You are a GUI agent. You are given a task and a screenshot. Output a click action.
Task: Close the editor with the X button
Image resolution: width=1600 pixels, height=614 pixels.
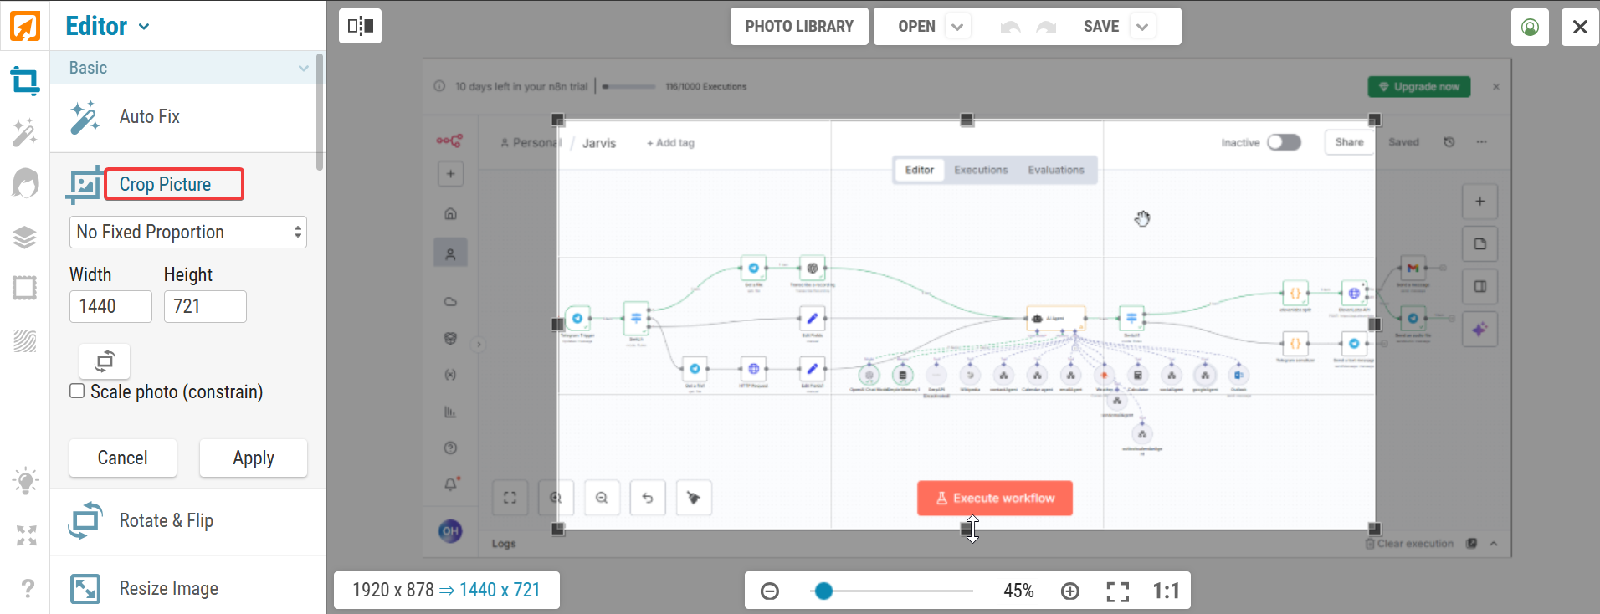click(x=1580, y=27)
